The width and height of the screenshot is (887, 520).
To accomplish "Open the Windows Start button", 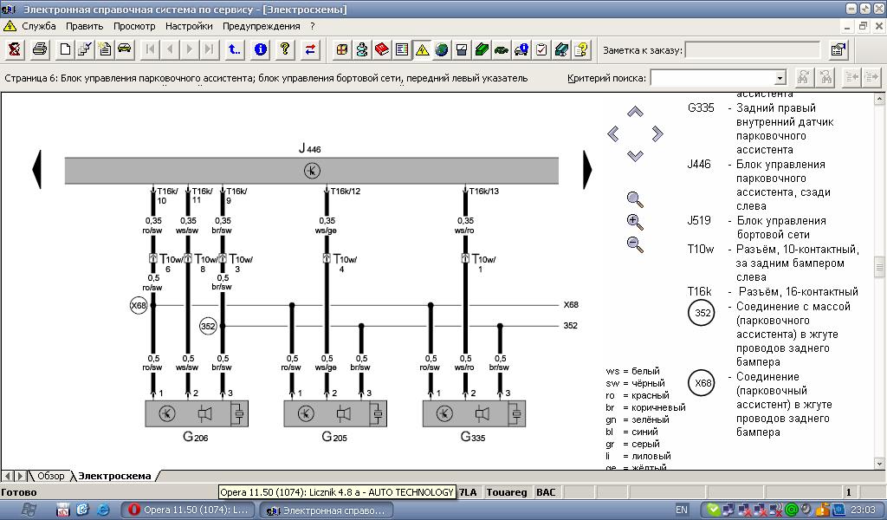I will [x=27, y=510].
